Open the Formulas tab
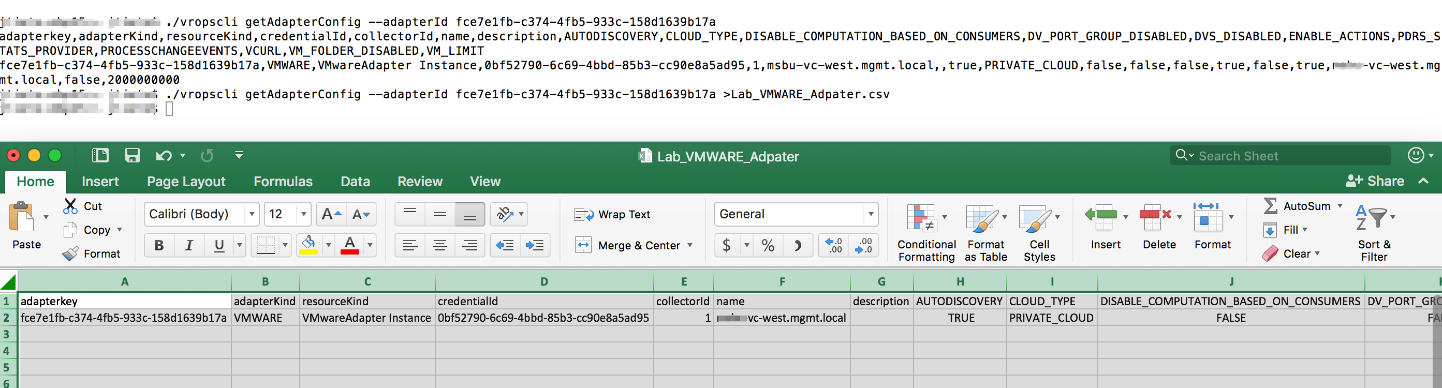This screenshot has height=388, width=1442. pyautogui.click(x=283, y=182)
